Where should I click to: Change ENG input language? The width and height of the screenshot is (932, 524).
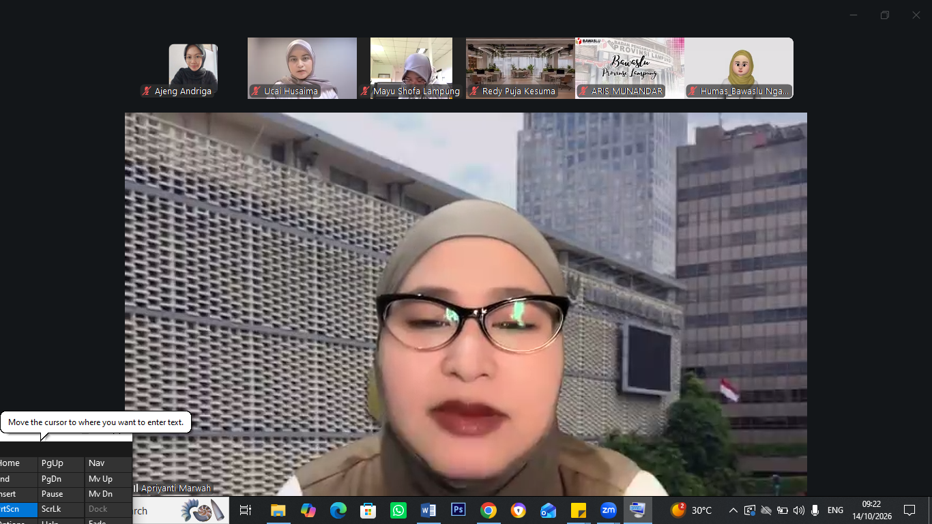[835, 510]
